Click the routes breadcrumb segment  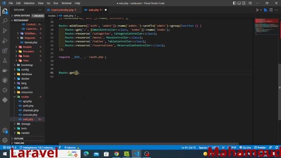coord(52,16)
